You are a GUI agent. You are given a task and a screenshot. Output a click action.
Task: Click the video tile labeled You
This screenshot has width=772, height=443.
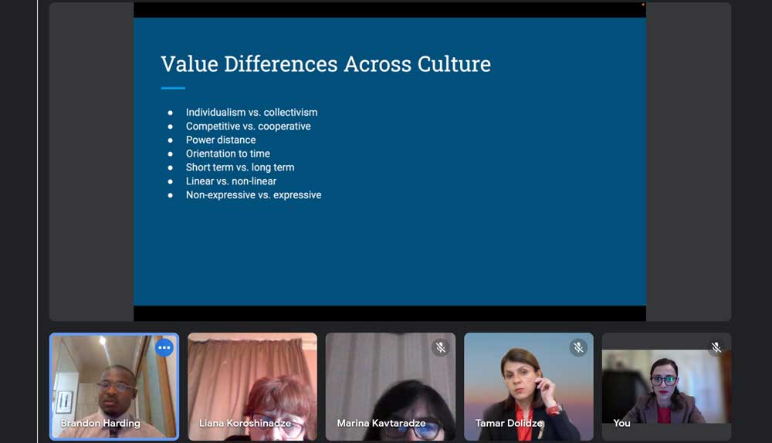(666, 386)
